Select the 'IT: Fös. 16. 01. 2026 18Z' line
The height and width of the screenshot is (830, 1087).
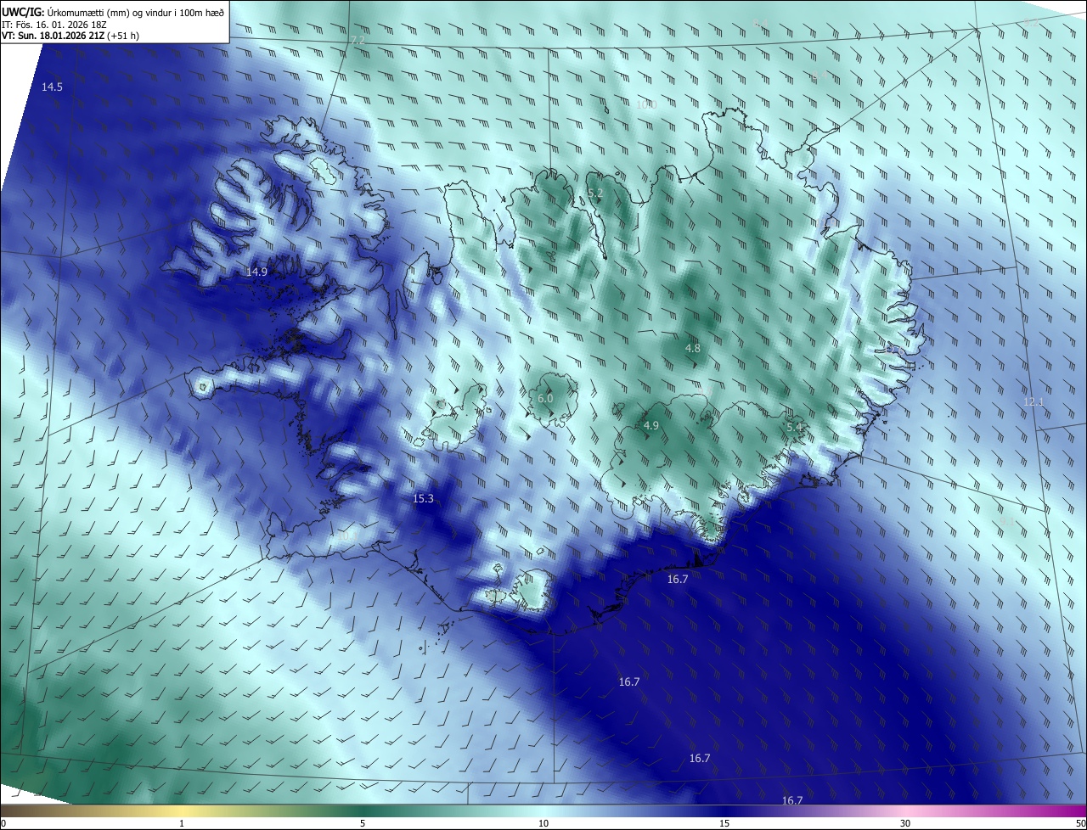54,24
